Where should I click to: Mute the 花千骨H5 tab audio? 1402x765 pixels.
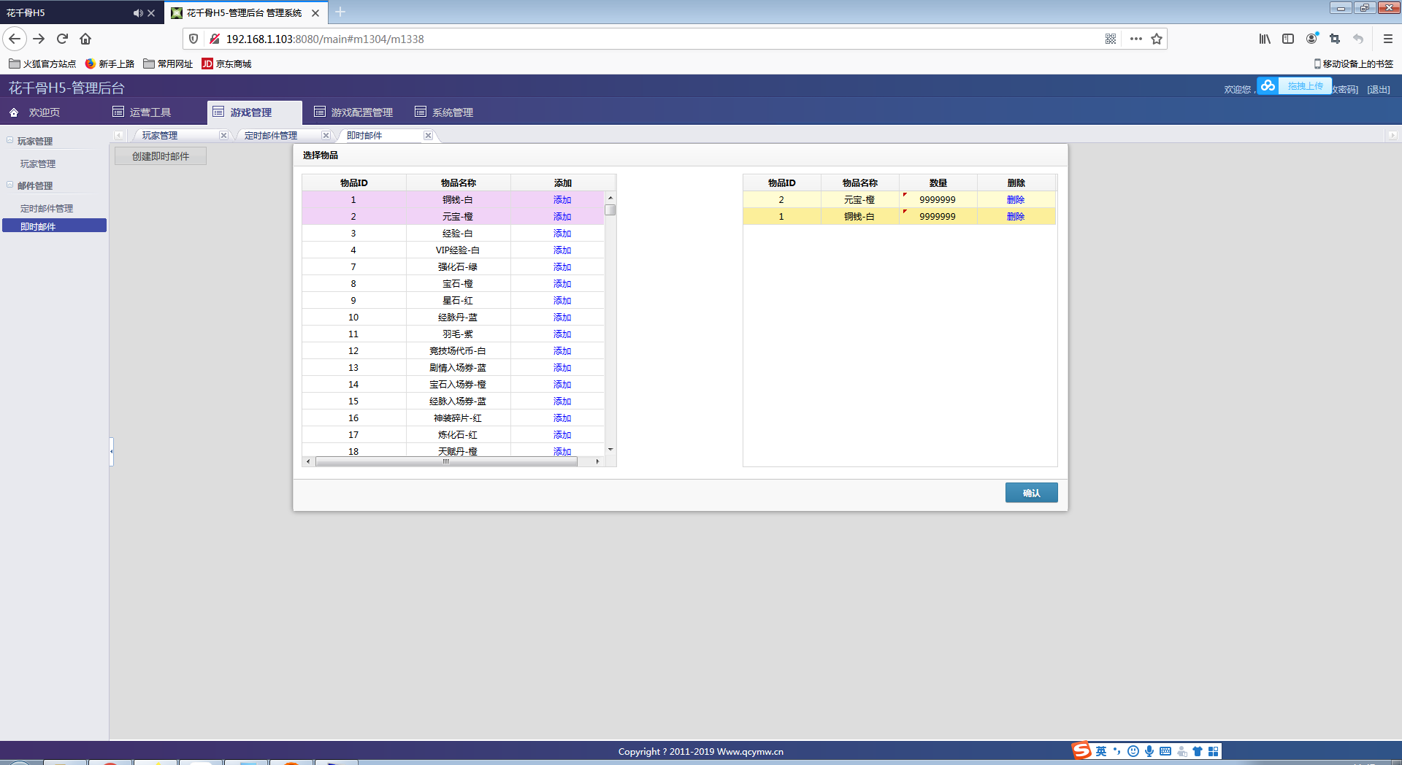tap(137, 13)
